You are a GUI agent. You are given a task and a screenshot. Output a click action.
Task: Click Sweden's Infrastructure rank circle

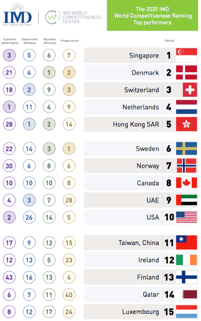click(69, 149)
